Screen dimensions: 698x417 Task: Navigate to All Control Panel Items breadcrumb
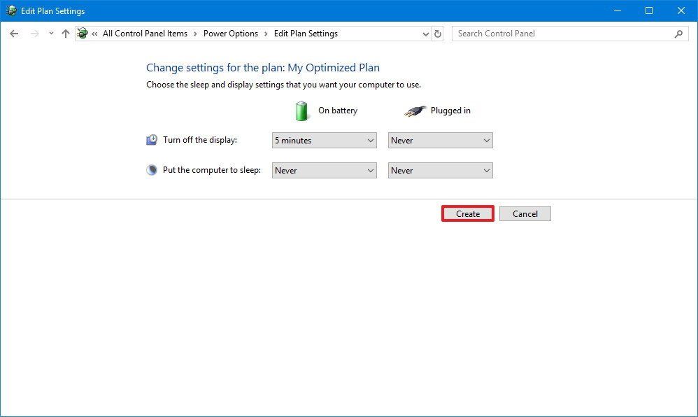(x=145, y=33)
